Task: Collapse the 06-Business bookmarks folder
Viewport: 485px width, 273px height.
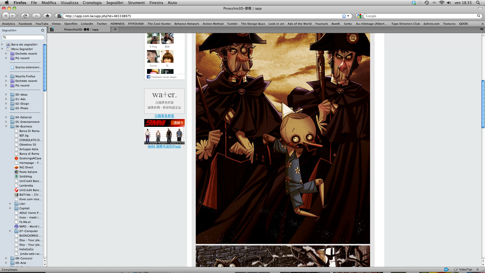Action: point(6,126)
